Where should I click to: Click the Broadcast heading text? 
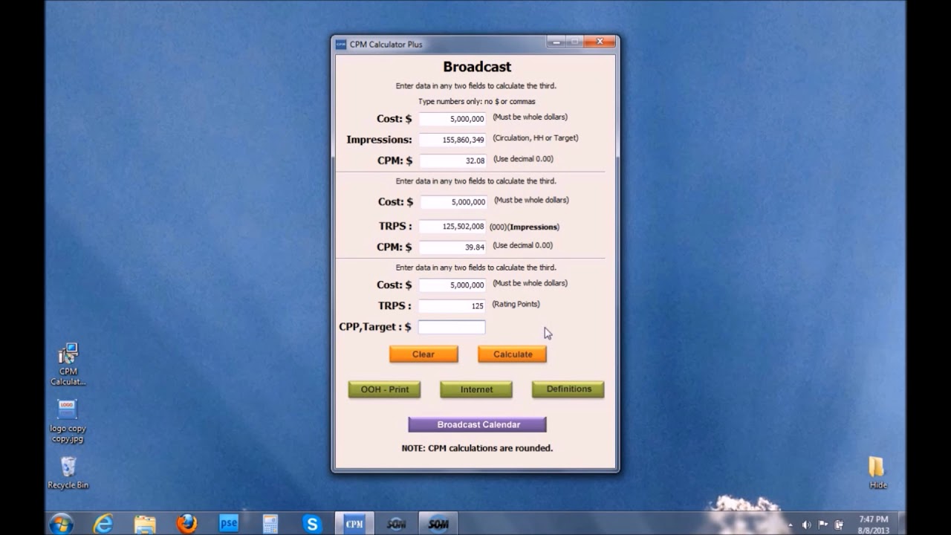477,67
